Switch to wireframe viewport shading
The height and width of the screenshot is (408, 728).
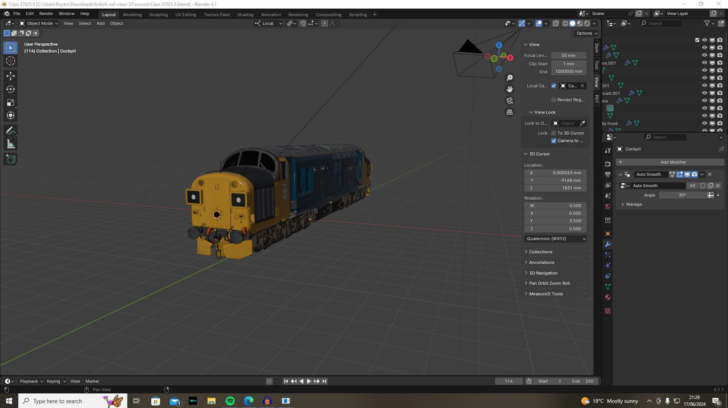(565, 23)
